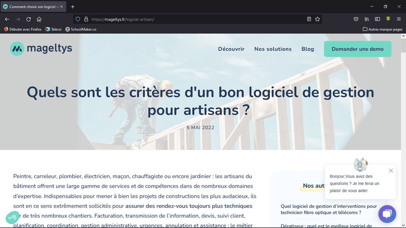This screenshot has height=228, width=406.
Task: Open the Découvrir menu
Action: coord(231,49)
